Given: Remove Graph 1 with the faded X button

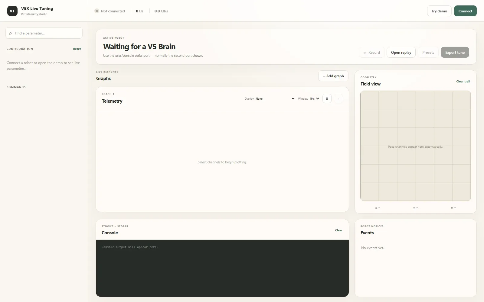Looking at the screenshot, I should [338, 98].
